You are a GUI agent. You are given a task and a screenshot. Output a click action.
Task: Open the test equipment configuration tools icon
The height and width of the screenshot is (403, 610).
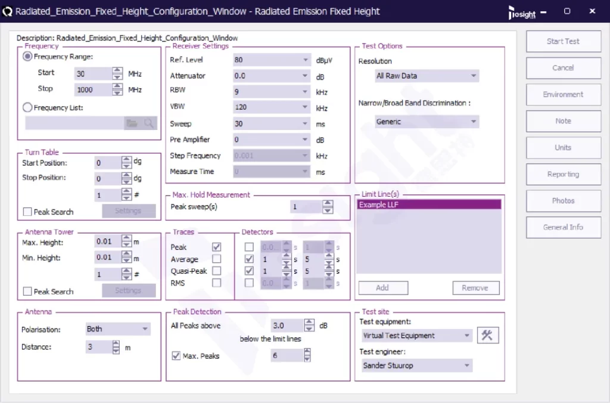coord(487,335)
